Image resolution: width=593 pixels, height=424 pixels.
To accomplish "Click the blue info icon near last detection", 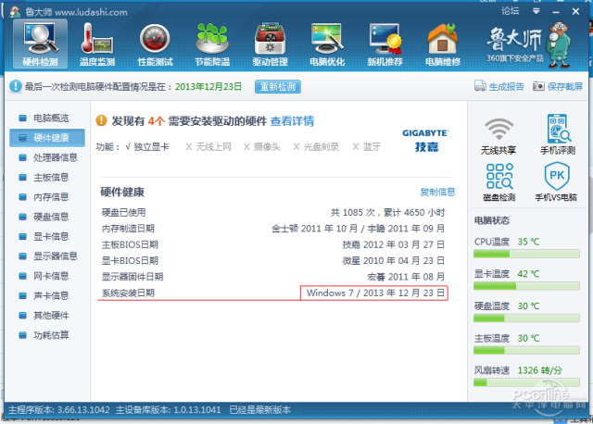I will click(15, 86).
